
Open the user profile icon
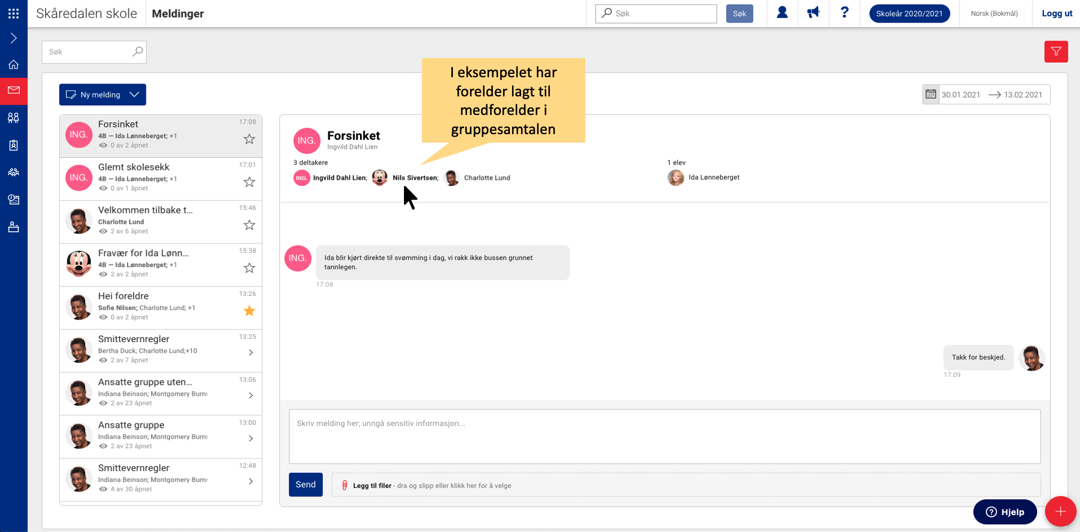coord(782,13)
